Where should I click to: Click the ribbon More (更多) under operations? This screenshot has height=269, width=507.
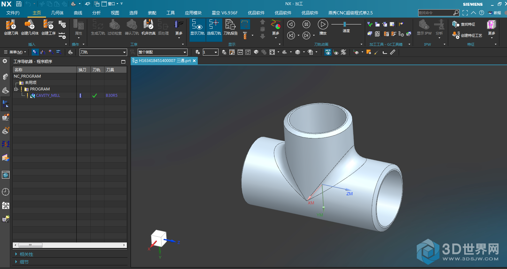pos(179,29)
